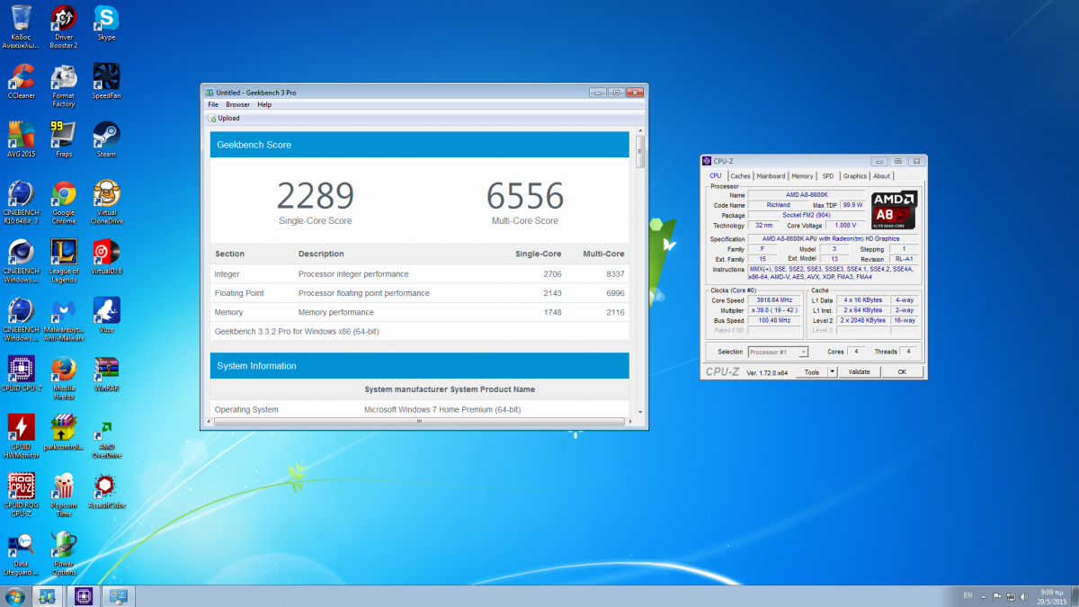Image resolution: width=1079 pixels, height=607 pixels.
Task: Click the Geekbench results vertical scrollbar
Action: click(640, 153)
